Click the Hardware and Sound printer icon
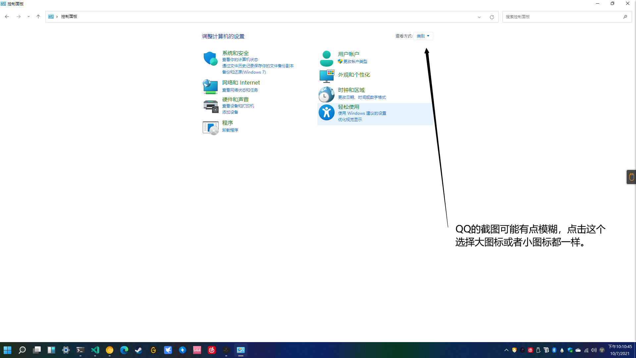The image size is (636, 358). 210,106
